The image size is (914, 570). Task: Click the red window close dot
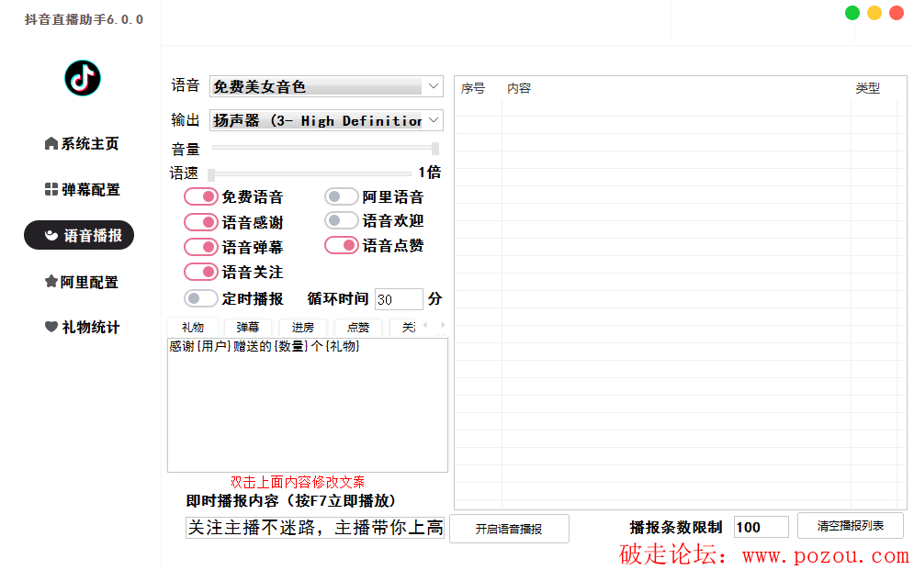pos(897,13)
